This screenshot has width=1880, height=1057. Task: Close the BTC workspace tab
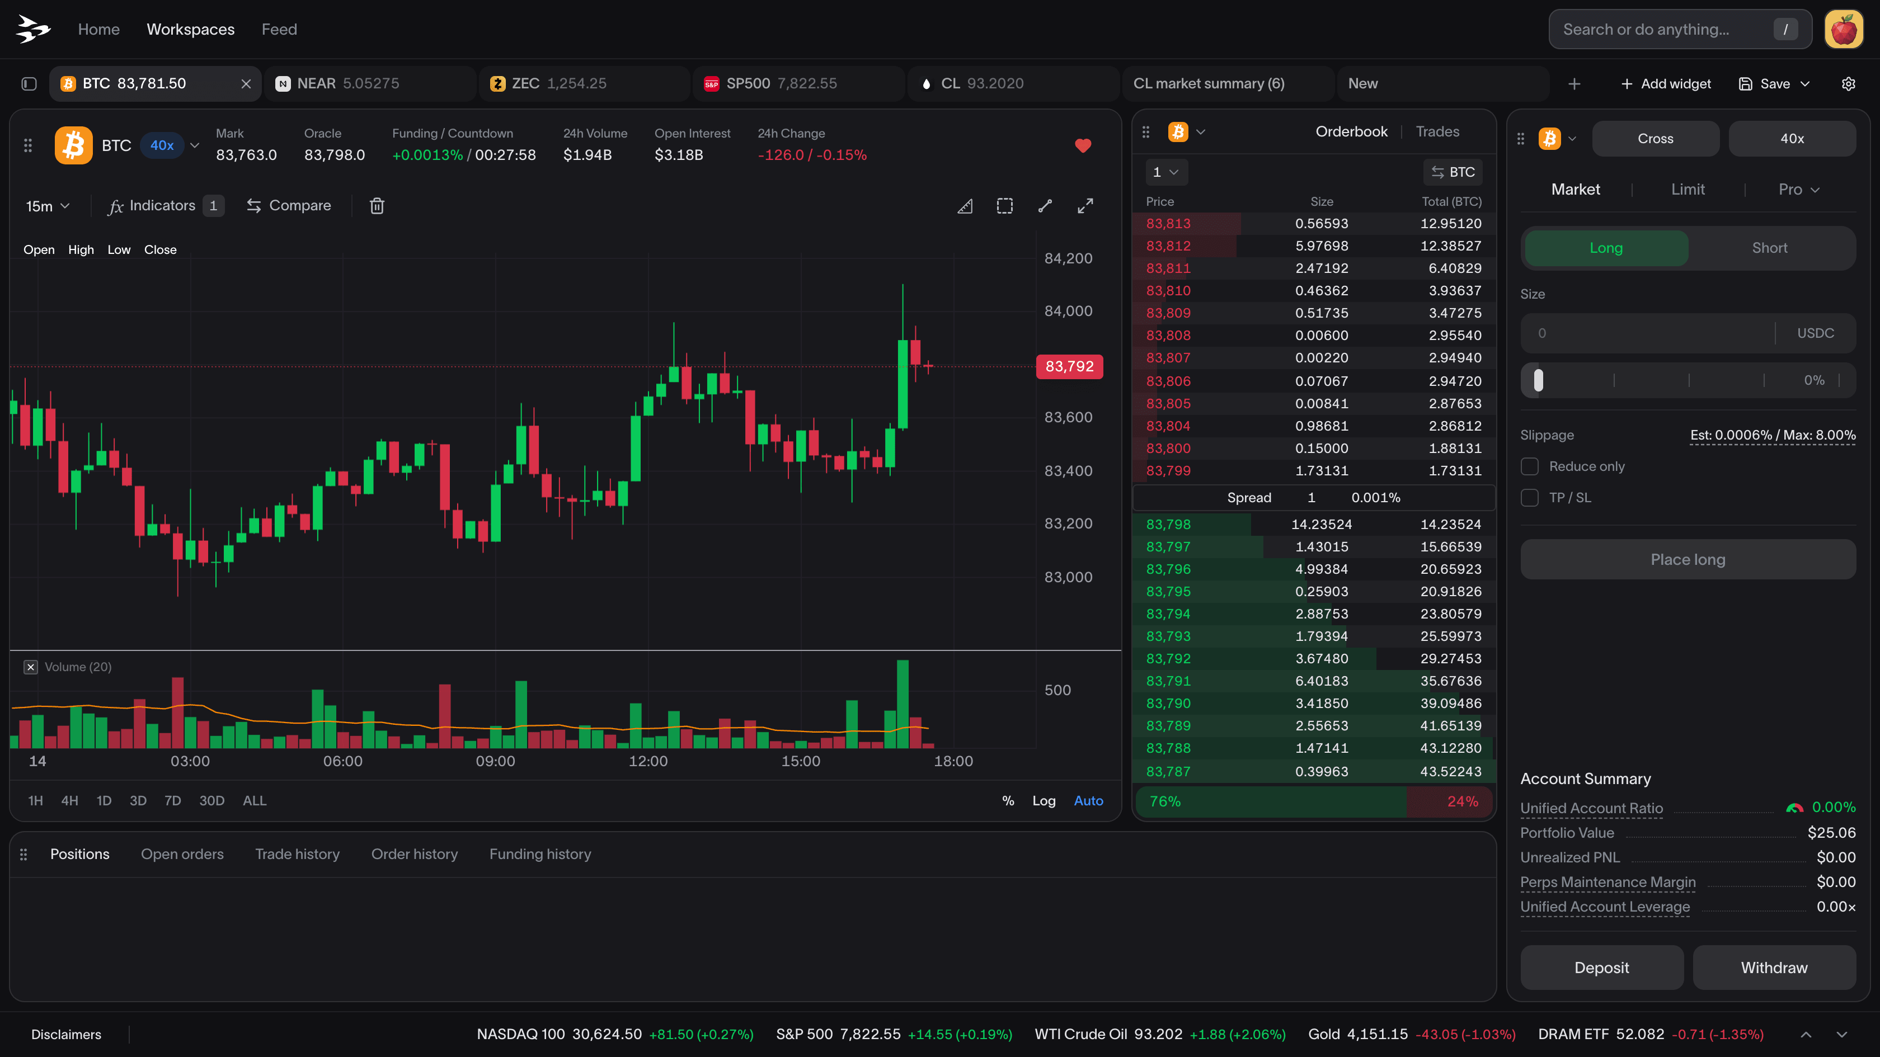[x=246, y=84]
